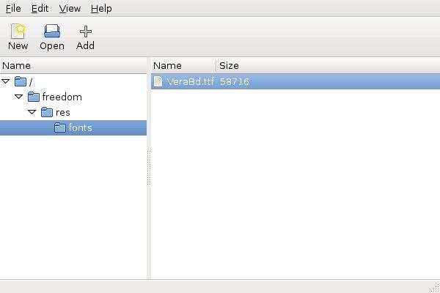
Task: Open the Edit menu
Action: (40, 8)
